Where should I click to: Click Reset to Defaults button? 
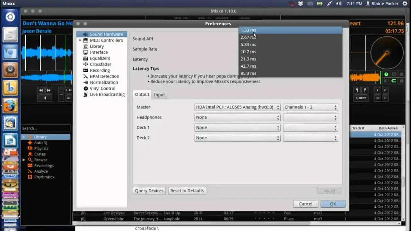(187, 191)
